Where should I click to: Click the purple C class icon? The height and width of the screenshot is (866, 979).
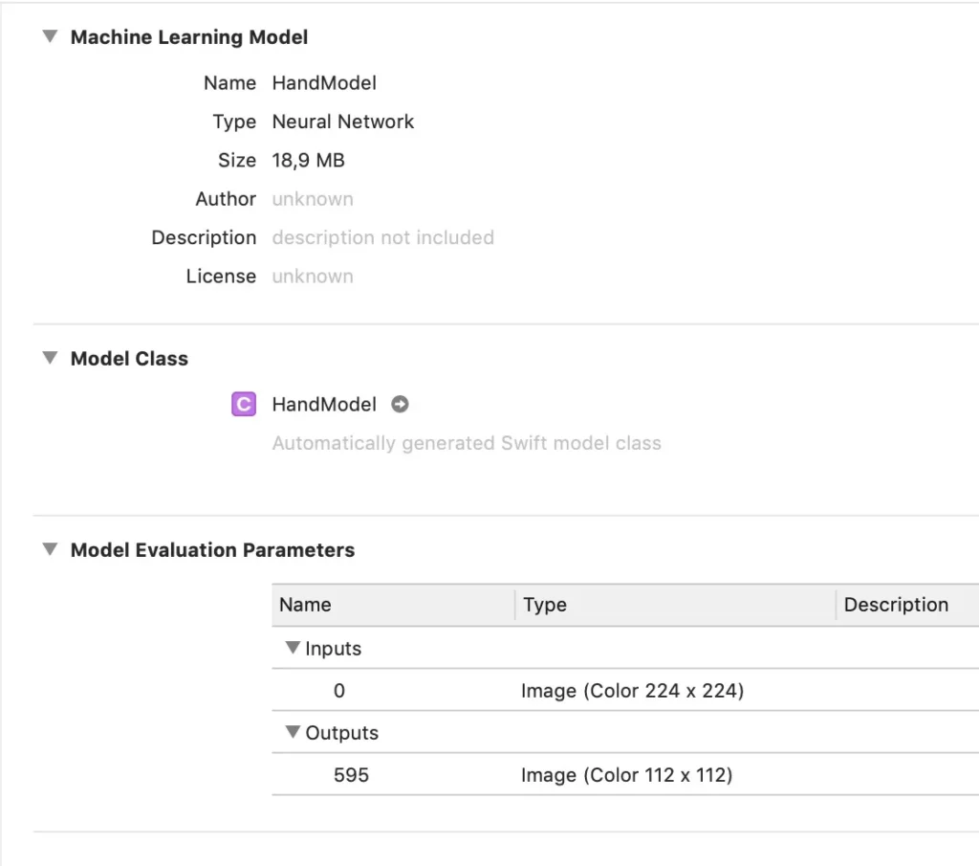pos(244,404)
